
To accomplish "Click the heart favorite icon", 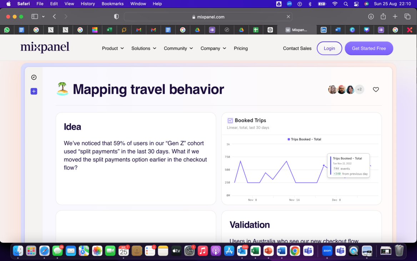I will [376, 89].
